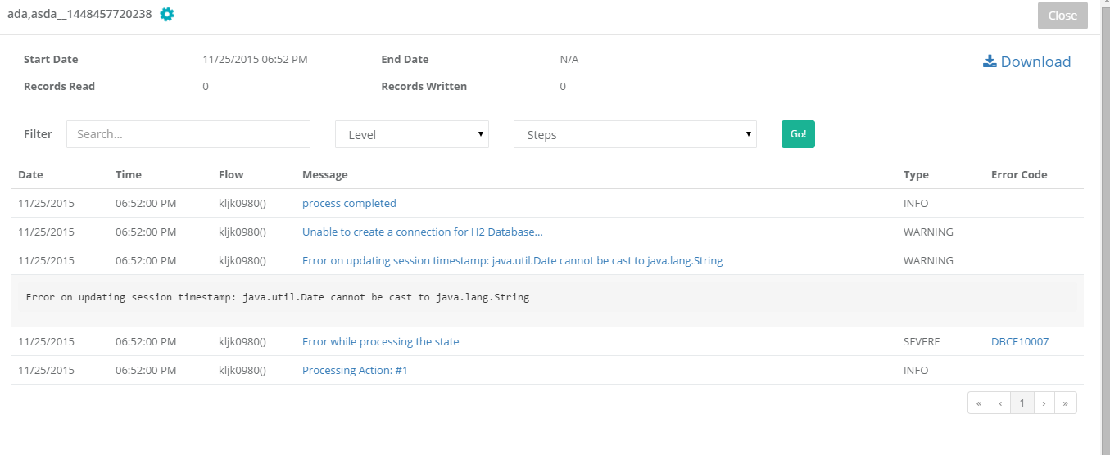Viewport: 1110px width, 455px height.
Task: Collapse the 'Error on updating session timestamp' message
Action: point(512,261)
